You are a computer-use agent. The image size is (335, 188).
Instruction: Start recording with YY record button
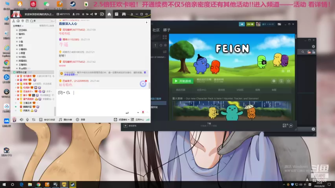pyautogui.click(x=80, y=119)
